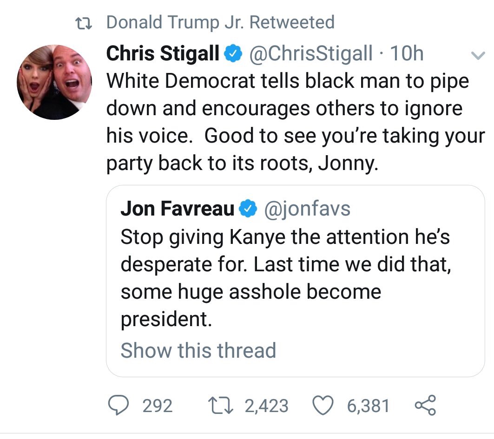The image size is (494, 439).
Task: Open the share icon menu
Action: tap(425, 405)
